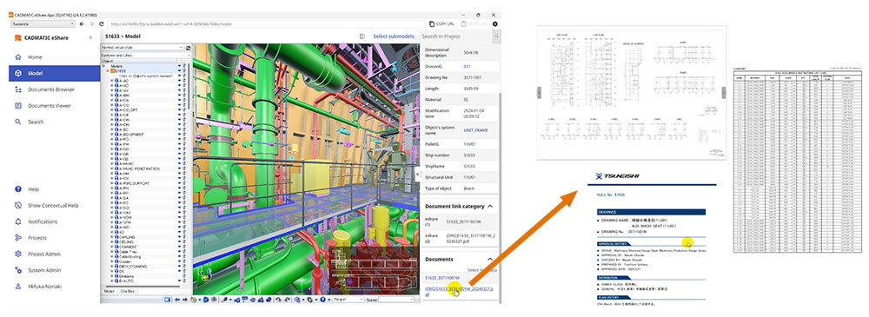Screen dimensions: 869x317
Task: Toggle light bulb highlight for S1633 row
Action: coord(184,71)
